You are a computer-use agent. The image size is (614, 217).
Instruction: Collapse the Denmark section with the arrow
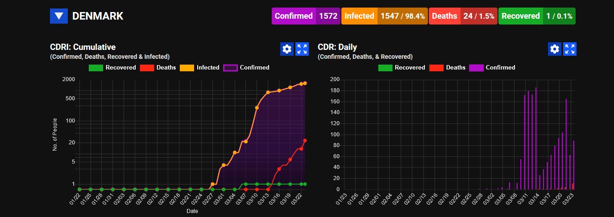pyautogui.click(x=59, y=16)
